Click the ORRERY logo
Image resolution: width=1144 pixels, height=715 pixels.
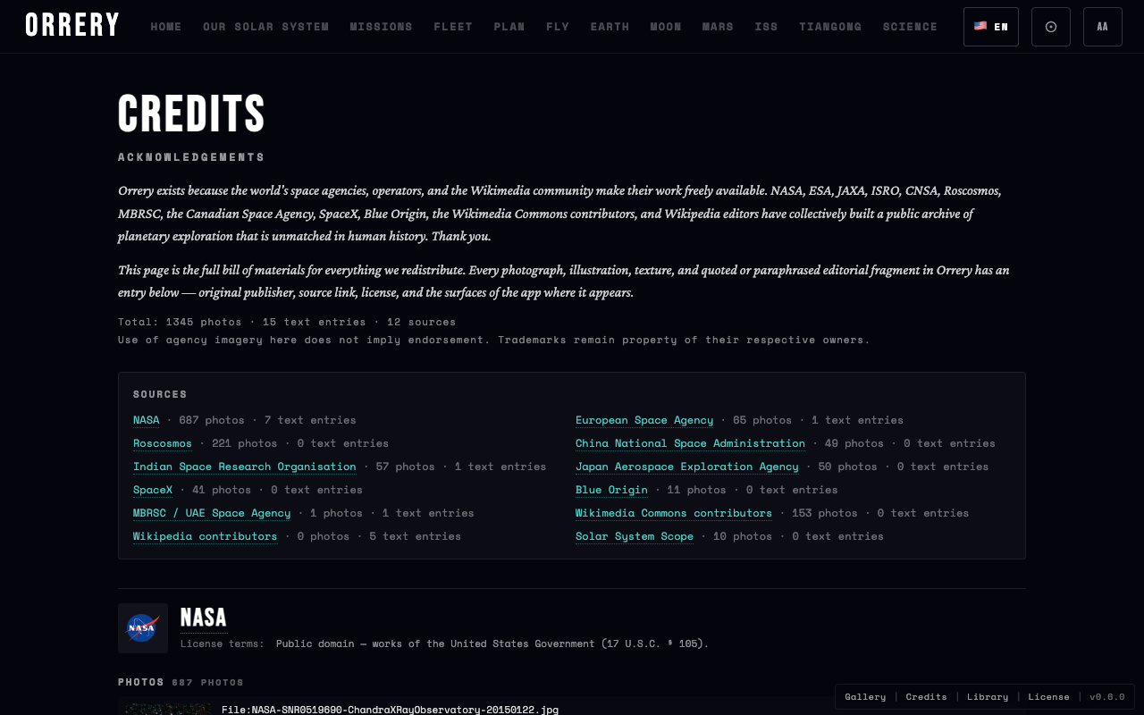pos(72,25)
